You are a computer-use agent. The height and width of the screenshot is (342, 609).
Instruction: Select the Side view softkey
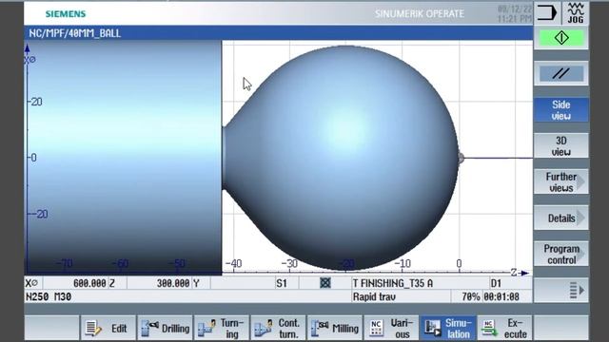[561, 110]
